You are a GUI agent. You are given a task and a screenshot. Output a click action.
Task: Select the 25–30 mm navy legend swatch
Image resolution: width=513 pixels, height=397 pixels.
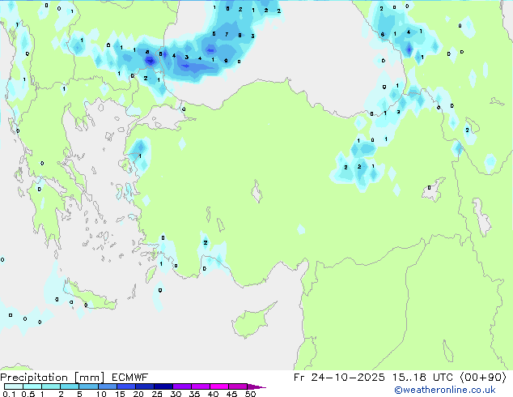[x=163, y=386]
